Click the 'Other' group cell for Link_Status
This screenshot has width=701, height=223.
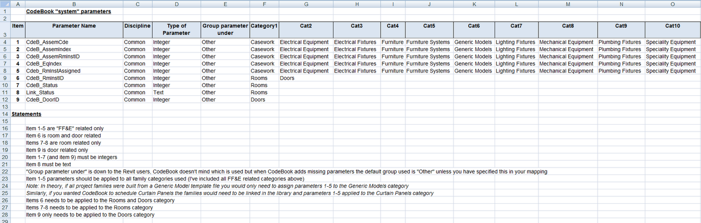click(x=225, y=92)
